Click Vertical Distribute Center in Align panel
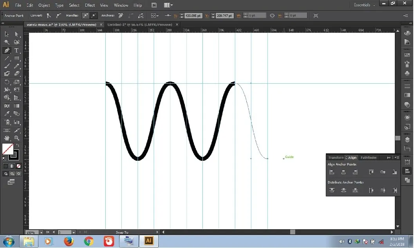 click(x=343, y=190)
